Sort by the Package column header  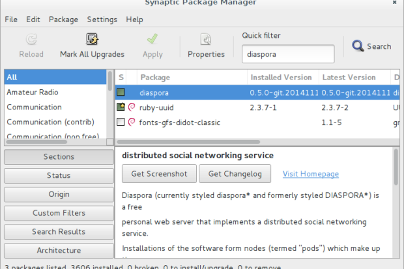(192, 78)
